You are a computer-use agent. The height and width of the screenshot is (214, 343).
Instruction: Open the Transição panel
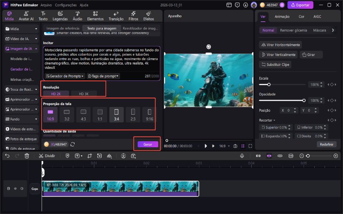pyautogui.click(x=116, y=16)
